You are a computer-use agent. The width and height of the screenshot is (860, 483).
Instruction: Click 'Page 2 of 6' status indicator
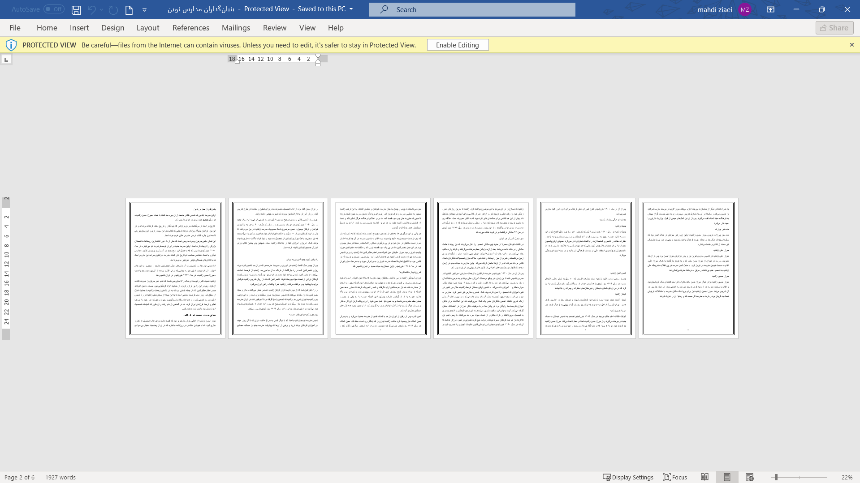point(19,477)
